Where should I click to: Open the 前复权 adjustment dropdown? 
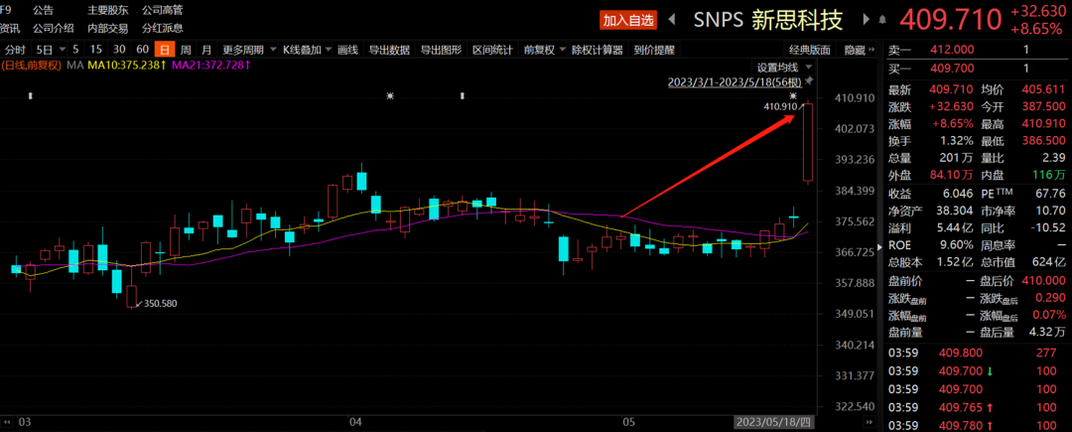click(544, 50)
